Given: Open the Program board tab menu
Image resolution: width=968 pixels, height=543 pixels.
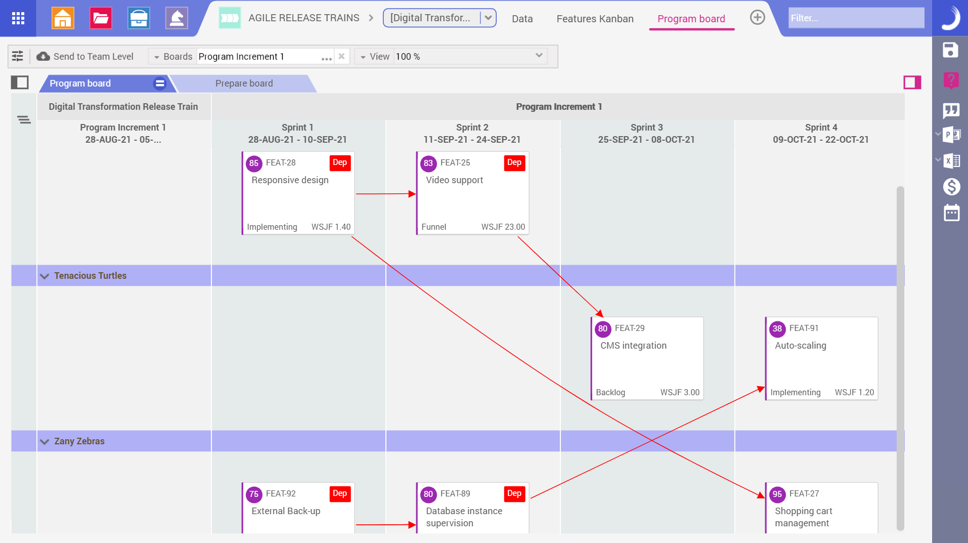Looking at the screenshot, I should click(159, 83).
